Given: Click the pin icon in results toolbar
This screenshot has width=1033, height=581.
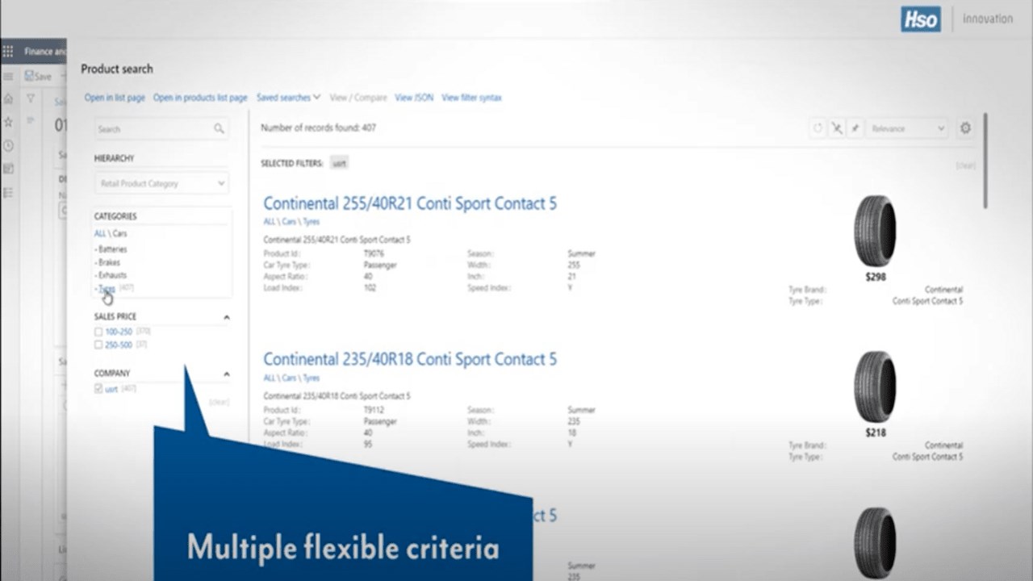Looking at the screenshot, I should [855, 128].
